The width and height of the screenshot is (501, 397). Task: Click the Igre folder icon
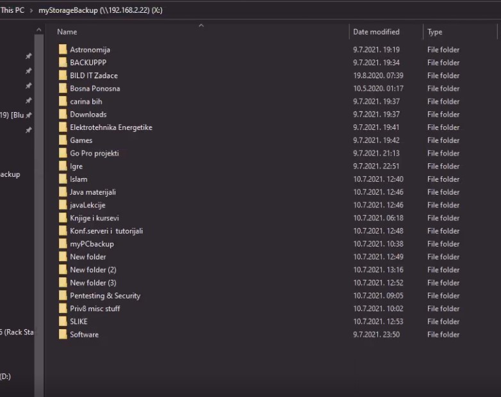63,166
